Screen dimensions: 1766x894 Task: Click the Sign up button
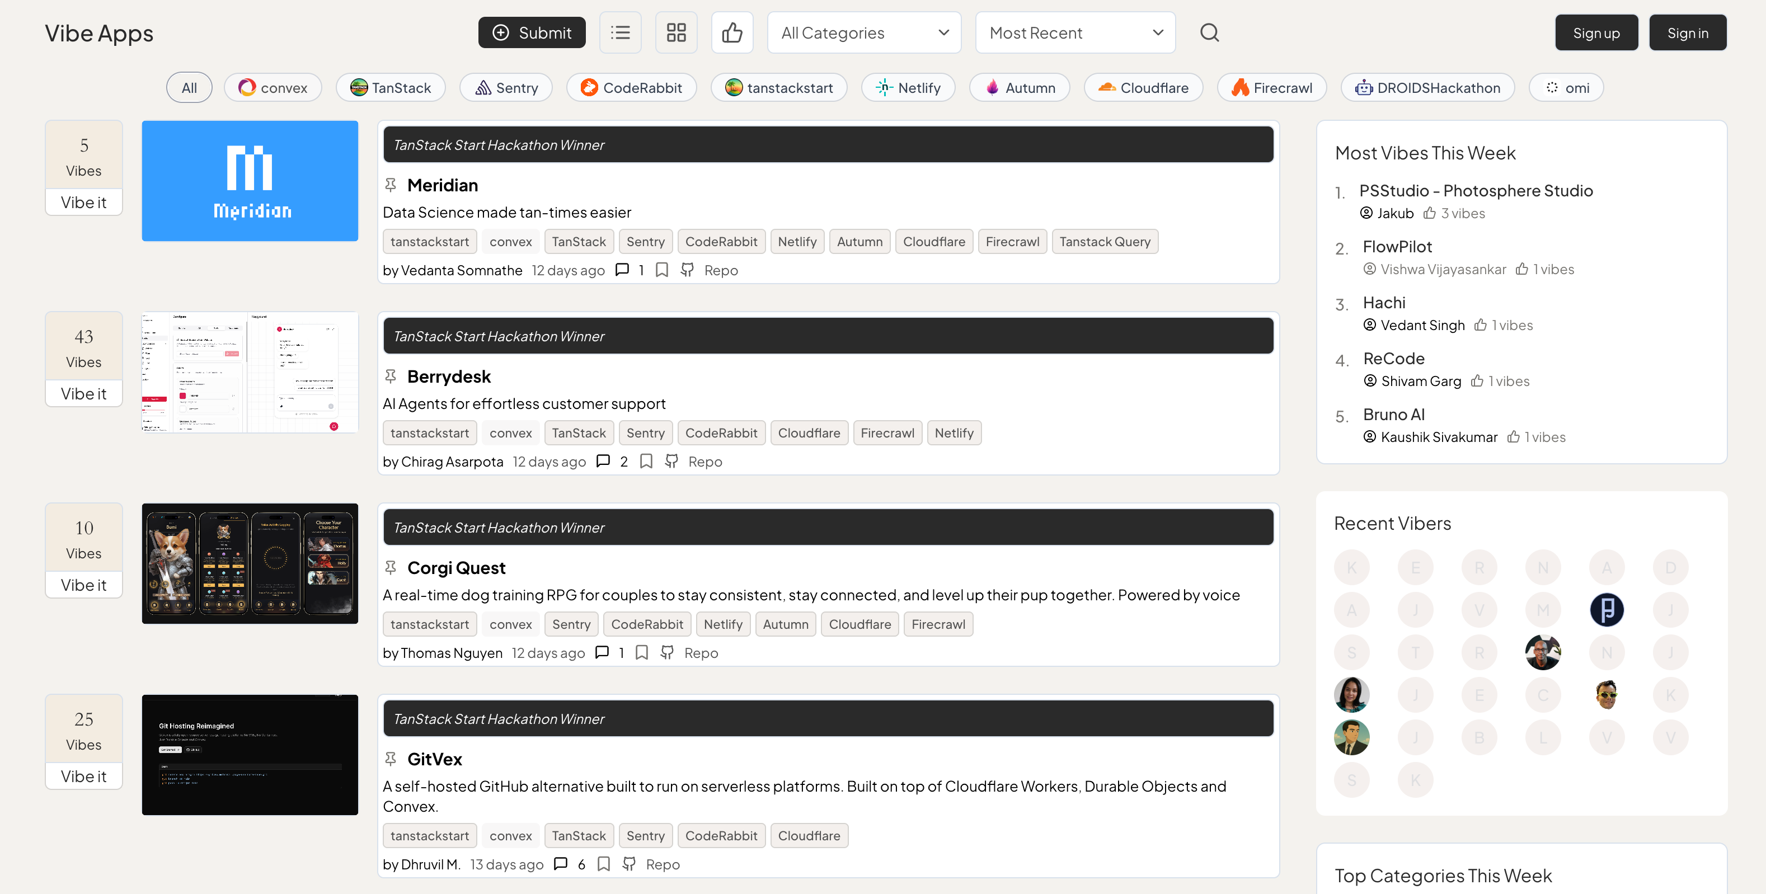pos(1596,32)
